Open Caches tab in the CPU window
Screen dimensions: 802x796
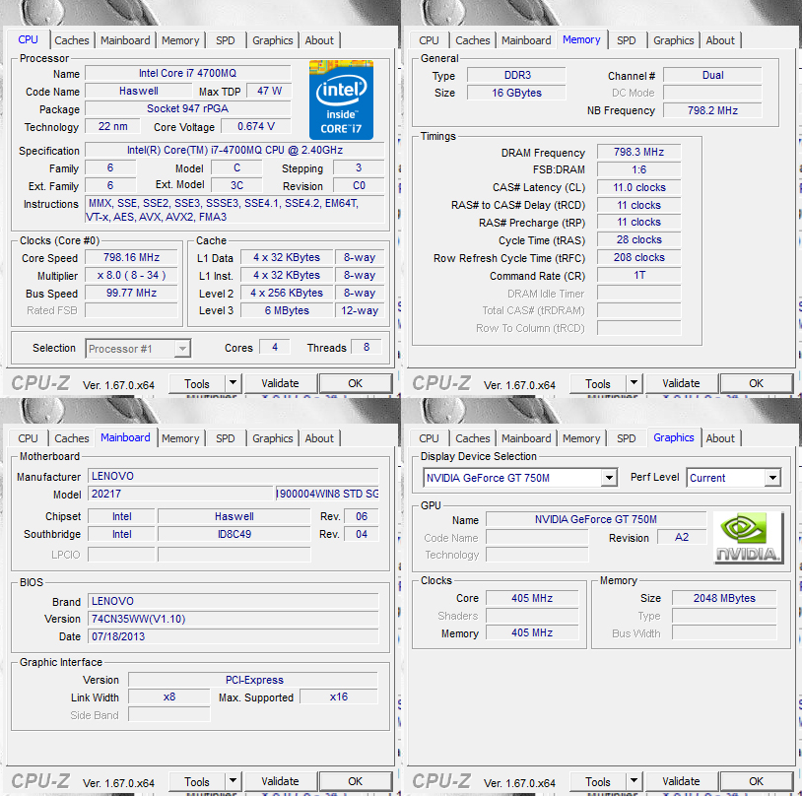[72, 40]
